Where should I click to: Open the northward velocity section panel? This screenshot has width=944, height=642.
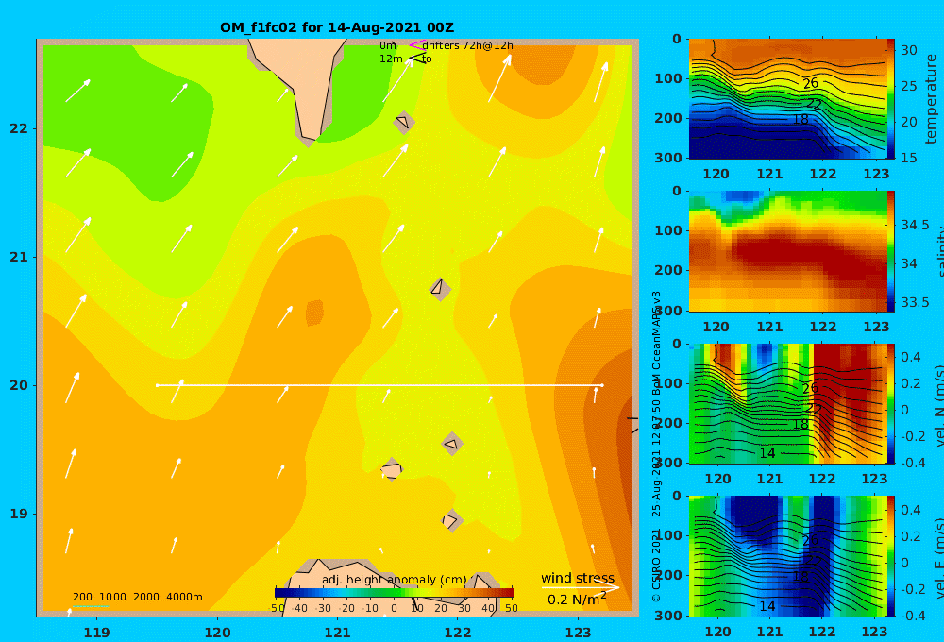click(x=787, y=403)
